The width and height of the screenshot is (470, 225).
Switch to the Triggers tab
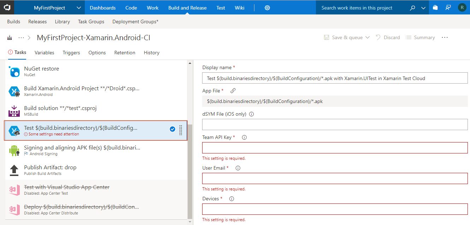pos(71,53)
